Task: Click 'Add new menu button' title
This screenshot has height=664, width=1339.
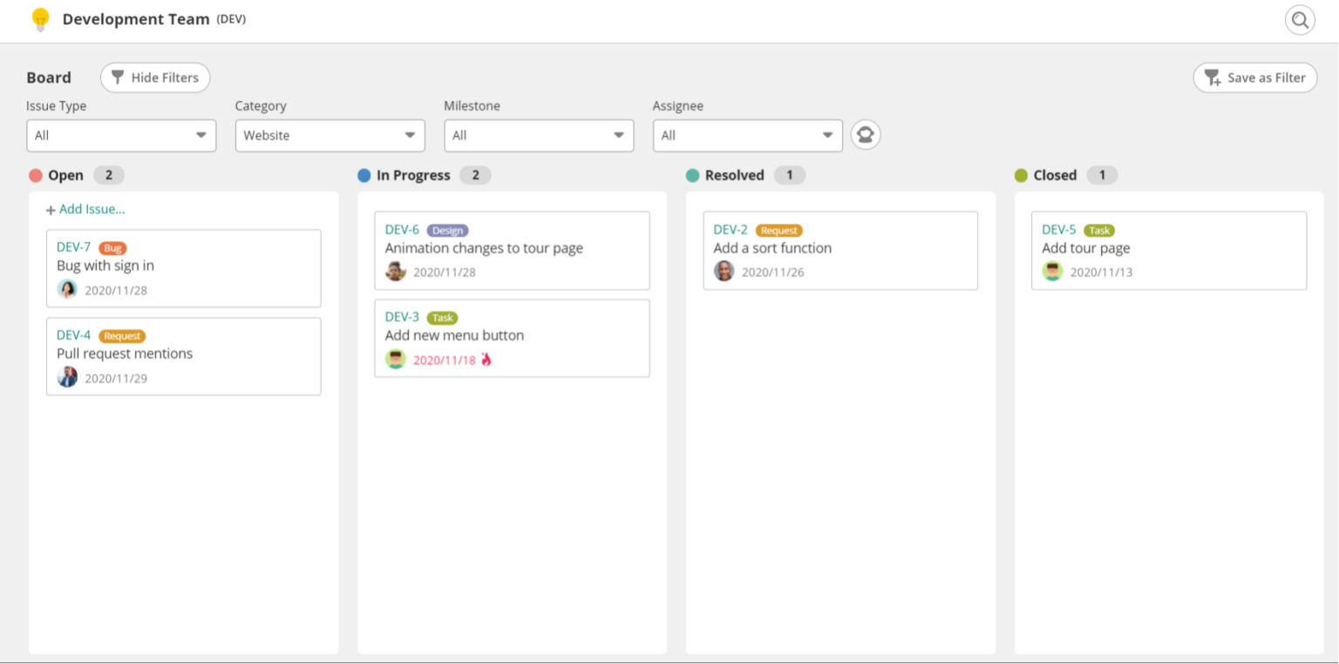Action: pos(454,335)
